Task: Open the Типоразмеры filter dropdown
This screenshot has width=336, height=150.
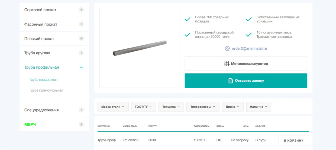Action: pos(203,107)
